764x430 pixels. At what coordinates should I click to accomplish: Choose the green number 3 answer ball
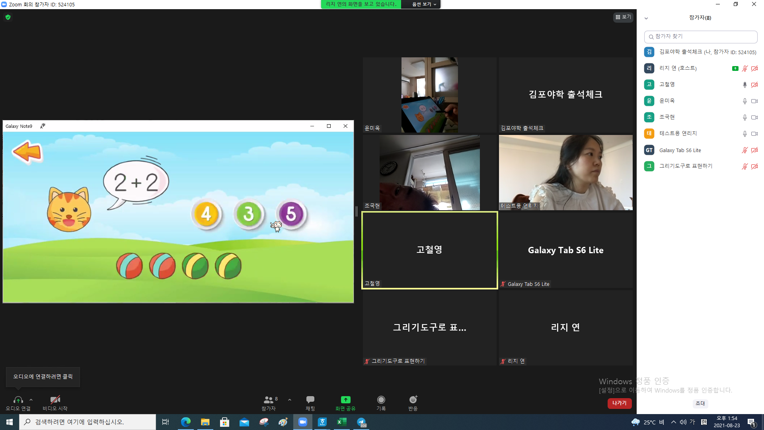(249, 214)
